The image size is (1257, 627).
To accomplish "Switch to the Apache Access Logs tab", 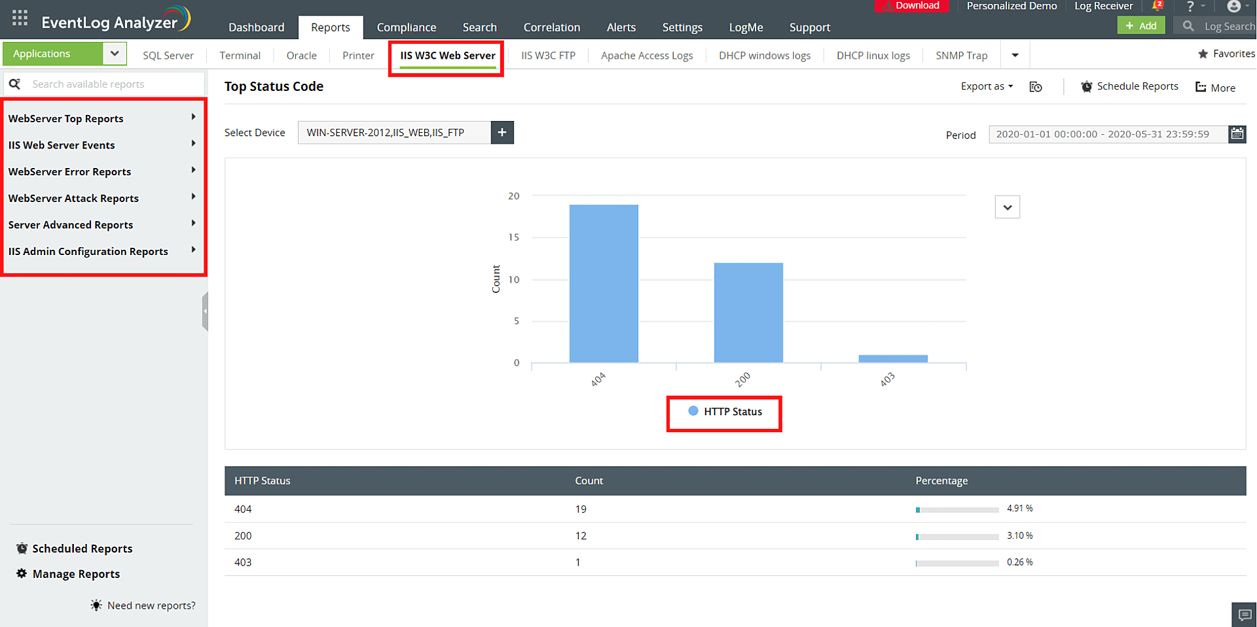I will click(646, 56).
